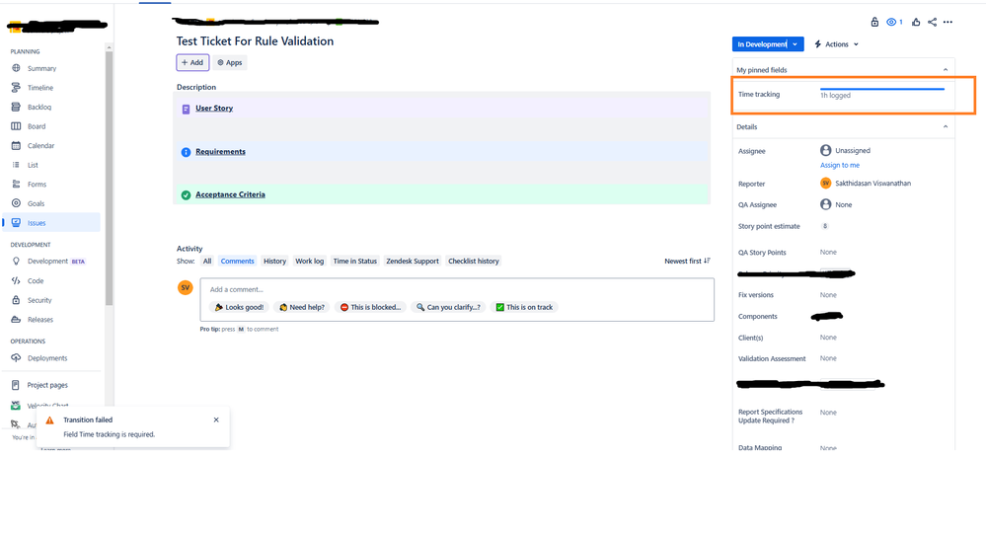Open Forms from sidebar

click(37, 185)
